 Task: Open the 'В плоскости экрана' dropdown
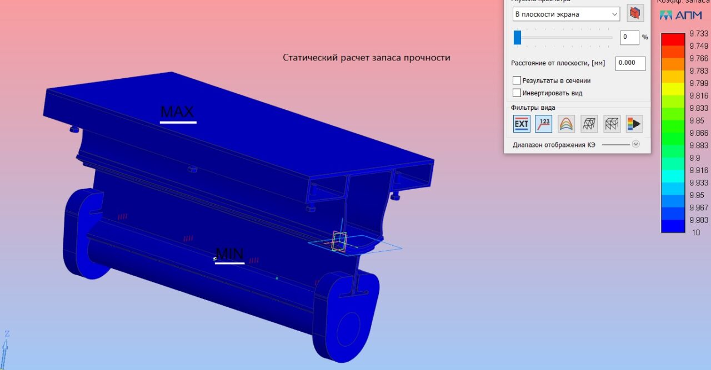coord(566,14)
